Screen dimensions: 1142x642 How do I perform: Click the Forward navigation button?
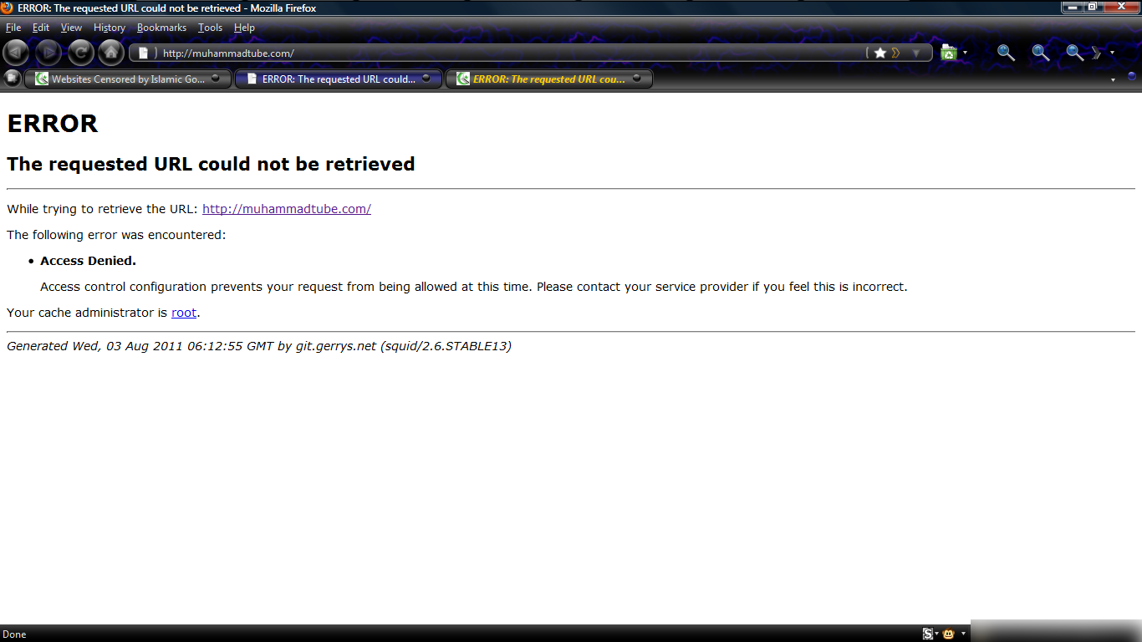[x=48, y=53]
